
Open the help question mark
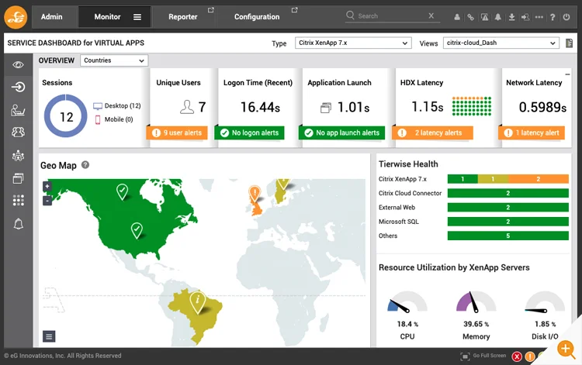tap(553, 17)
